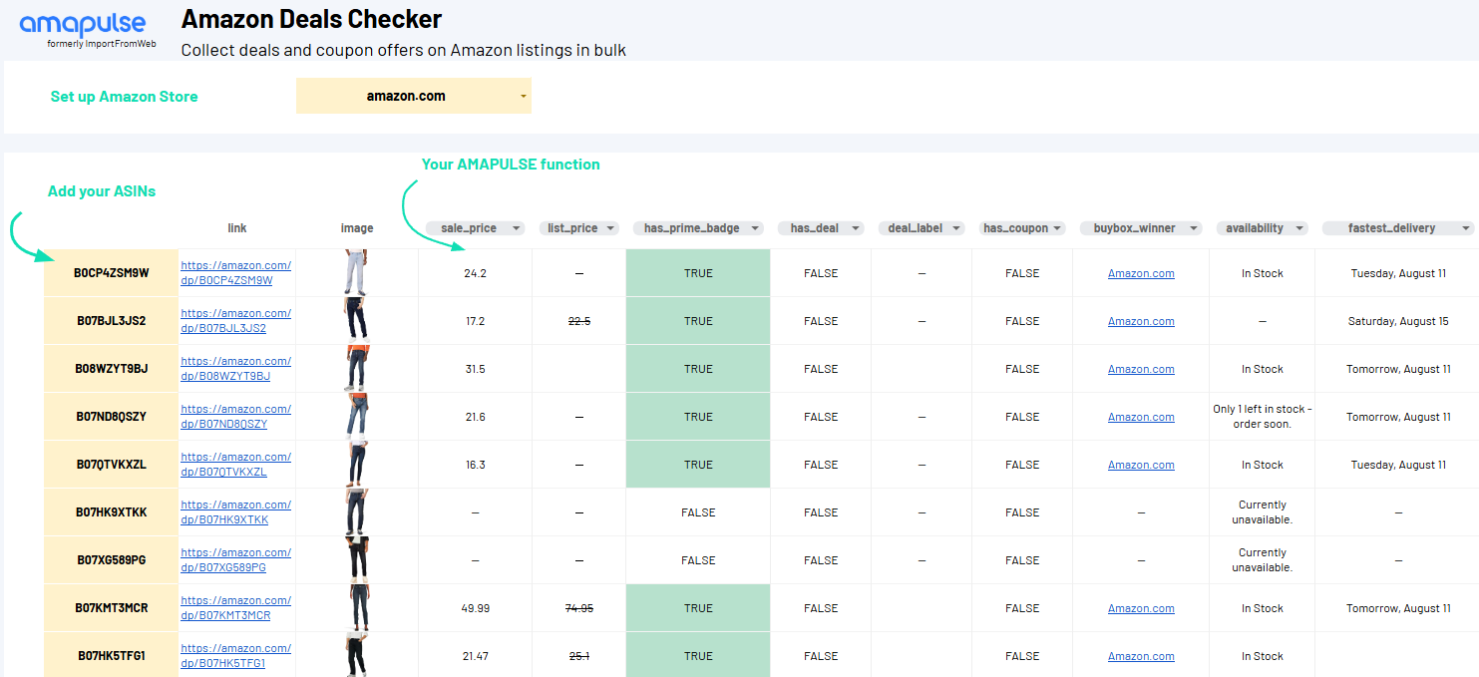Select ASIN cell B07HK5TFG1
The image size is (1479, 677).
112,656
